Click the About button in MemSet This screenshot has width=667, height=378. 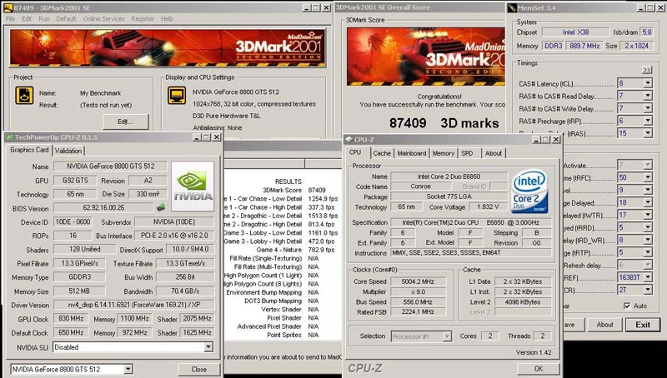[604, 325]
